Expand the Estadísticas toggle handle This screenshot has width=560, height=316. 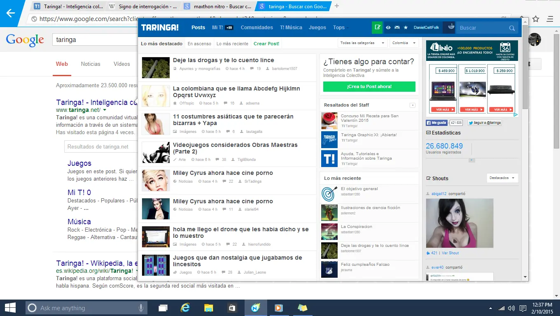[472, 160]
